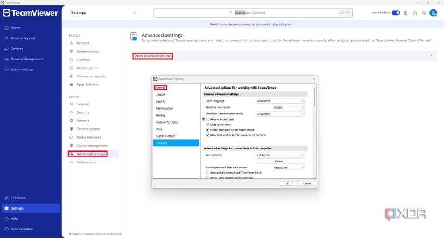Select General in TeamViewer options list

pyautogui.click(x=160, y=88)
